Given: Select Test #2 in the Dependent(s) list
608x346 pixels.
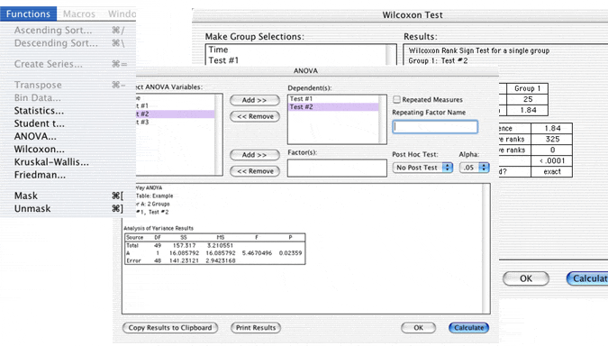Looking at the screenshot, I should pyautogui.click(x=333, y=107).
